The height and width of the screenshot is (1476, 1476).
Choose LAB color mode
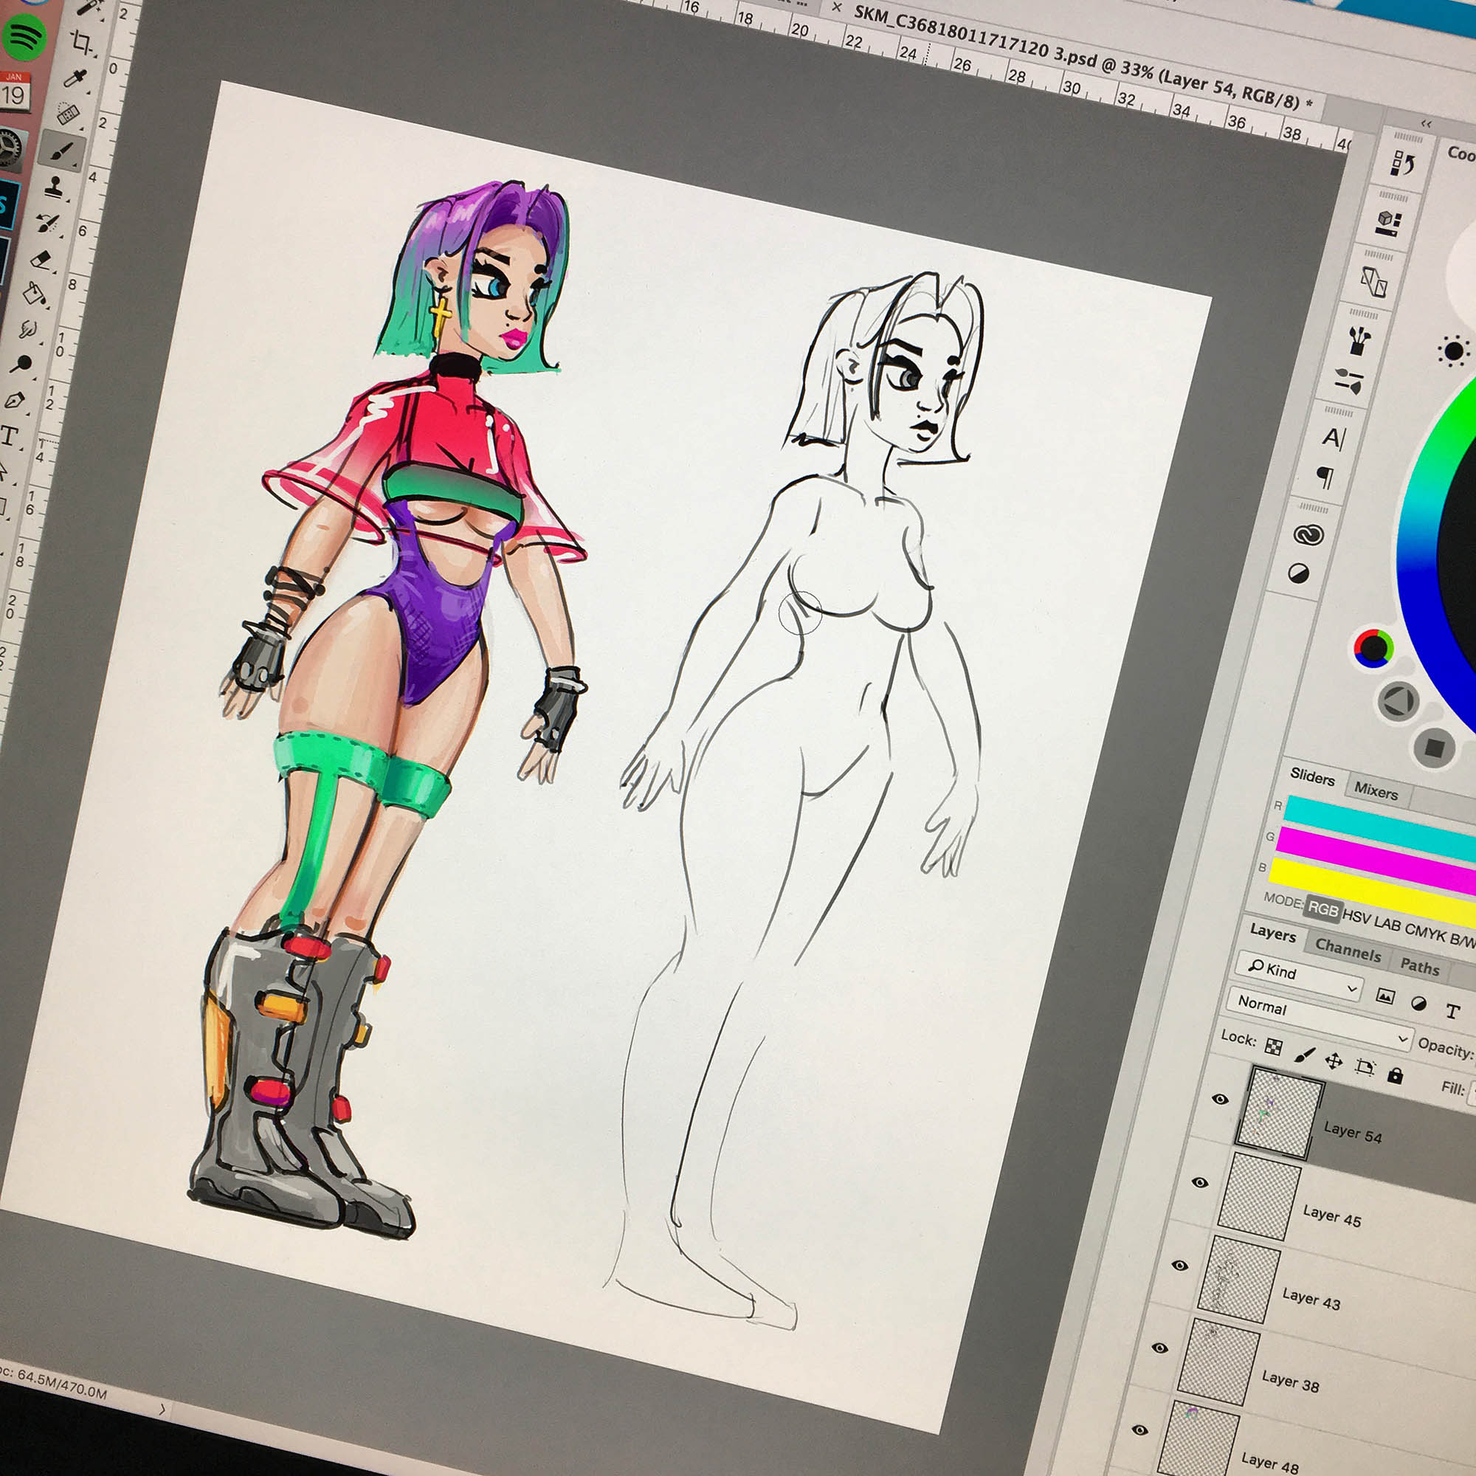click(1387, 924)
